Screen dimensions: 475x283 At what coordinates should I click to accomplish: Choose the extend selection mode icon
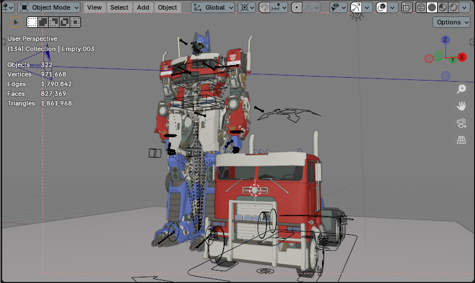[44, 22]
